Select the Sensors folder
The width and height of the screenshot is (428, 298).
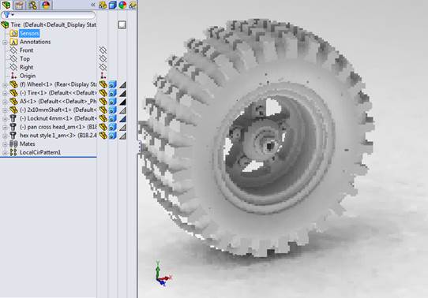coord(29,33)
